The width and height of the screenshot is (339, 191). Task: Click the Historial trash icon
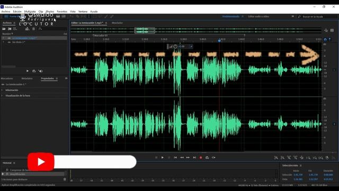(x=65, y=179)
